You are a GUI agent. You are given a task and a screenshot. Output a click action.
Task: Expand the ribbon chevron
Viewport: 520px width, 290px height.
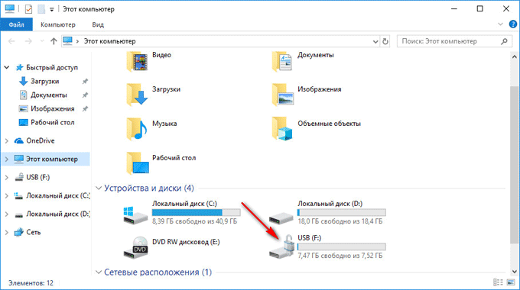point(500,24)
